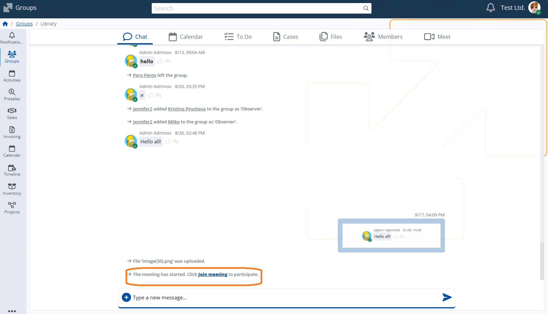
Task: Switch to the Calendar tab
Action: (186, 37)
